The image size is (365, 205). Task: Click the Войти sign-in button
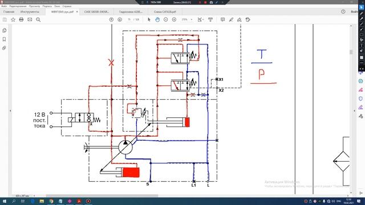tap(354, 11)
